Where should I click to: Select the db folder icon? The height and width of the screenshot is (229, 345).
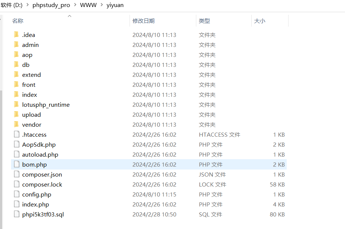[x=16, y=65]
